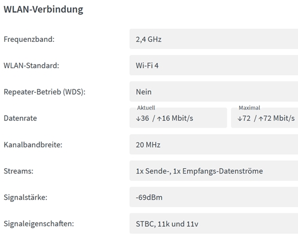Click the WLAN-Verbindung heading
The width and height of the screenshot is (298, 237).
click(43, 10)
